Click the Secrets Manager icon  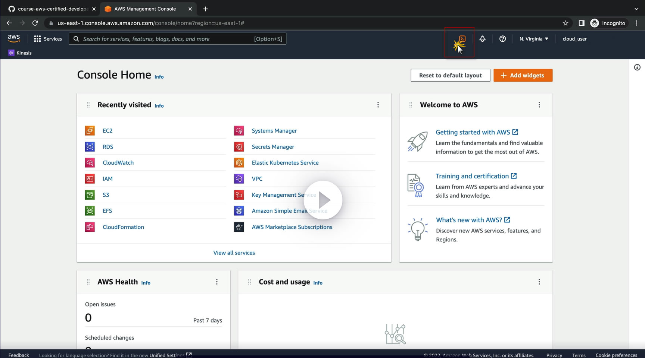click(x=239, y=147)
